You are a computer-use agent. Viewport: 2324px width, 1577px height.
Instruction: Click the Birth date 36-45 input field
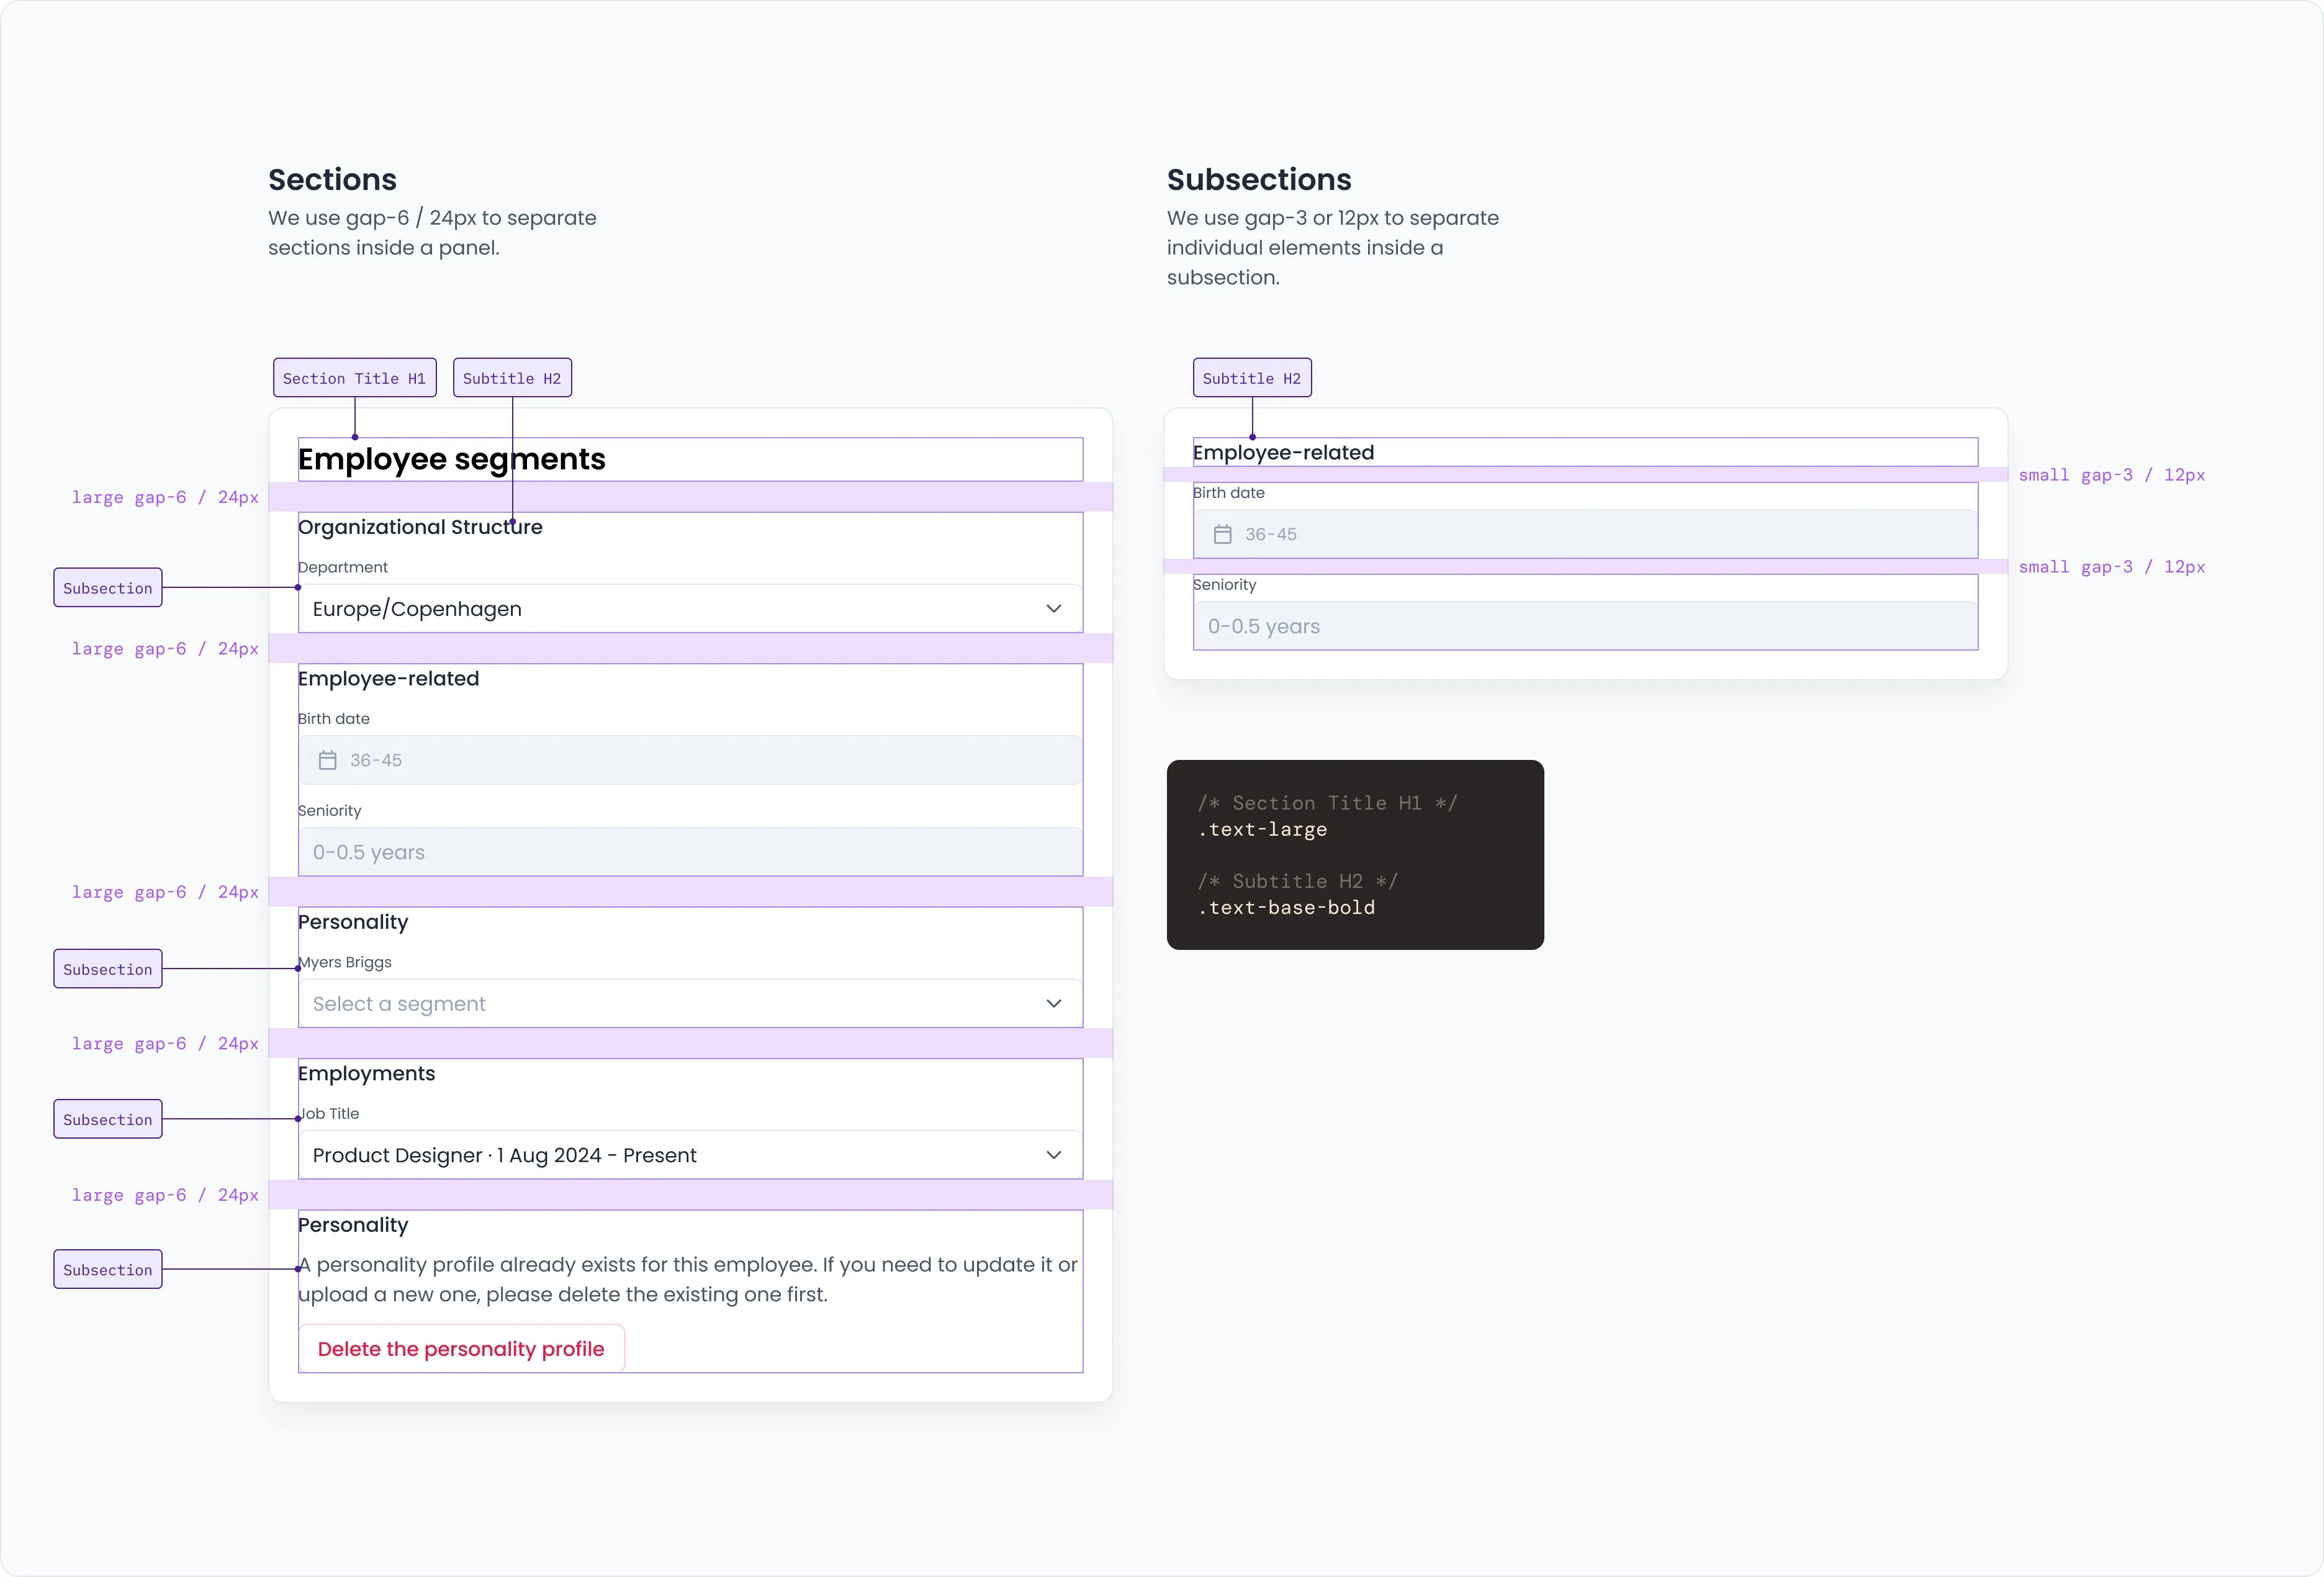pyautogui.click(x=690, y=759)
